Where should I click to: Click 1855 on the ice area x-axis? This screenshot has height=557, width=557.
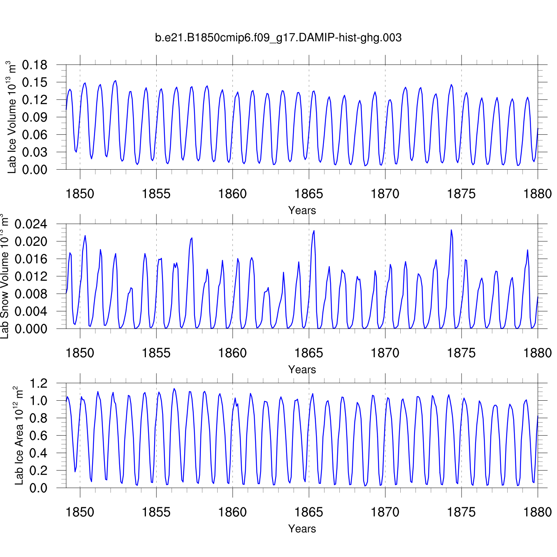[x=156, y=512]
